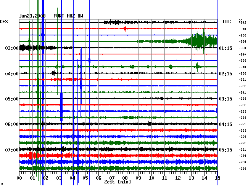Click minute label 00 on time axis
Viewport: 248px width, 188px height.
pyautogui.click(x=19, y=178)
